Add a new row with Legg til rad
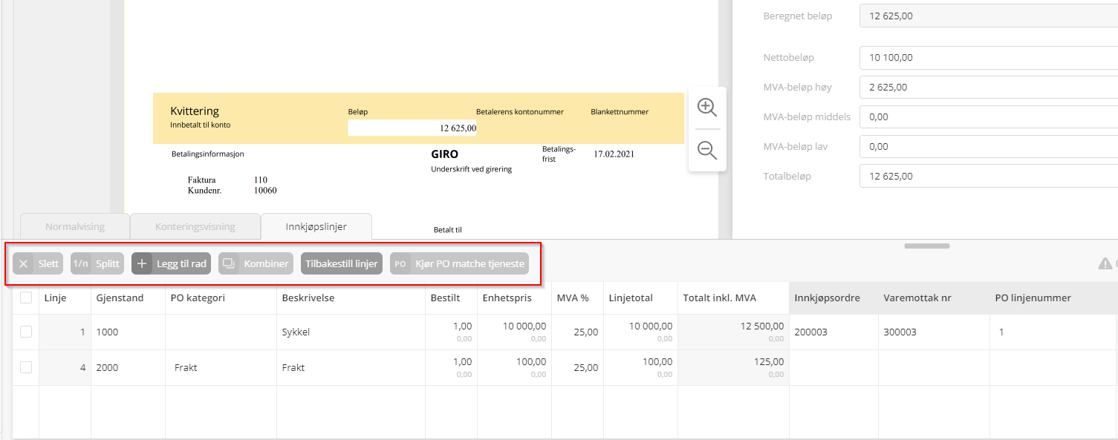This screenshot has height=440, width=1118. (x=172, y=263)
